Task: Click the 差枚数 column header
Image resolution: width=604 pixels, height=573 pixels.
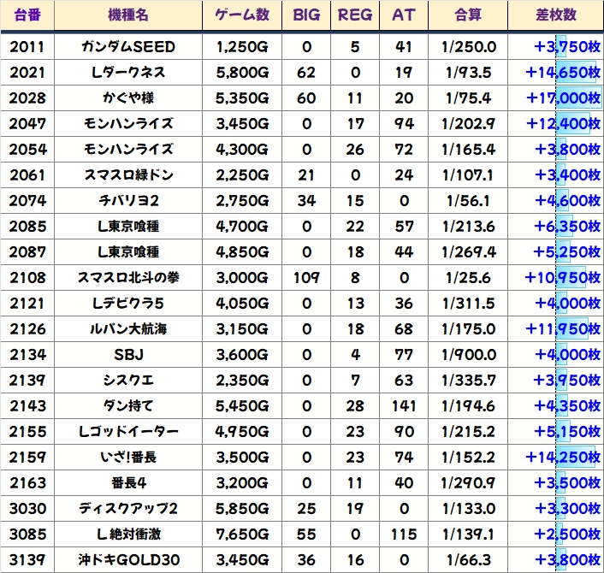Action: point(556,15)
